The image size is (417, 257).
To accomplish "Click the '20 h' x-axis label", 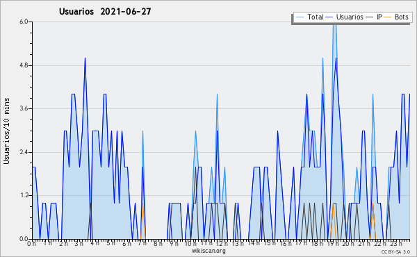I will pyautogui.click(x=348, y=244).
